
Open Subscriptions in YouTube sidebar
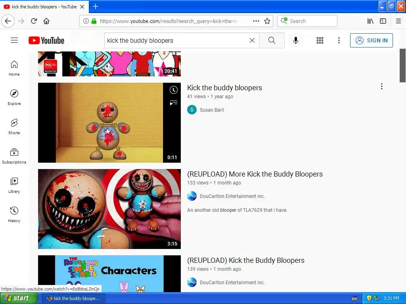[x=14, y=156]
